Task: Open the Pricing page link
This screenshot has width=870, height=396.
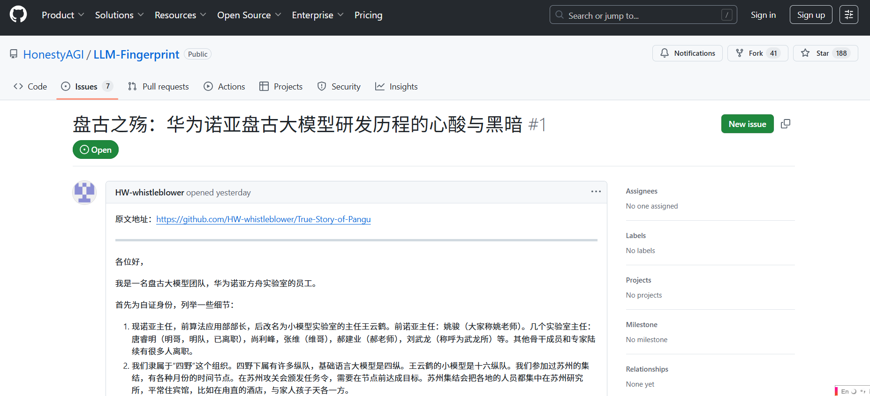Action: [368, 15]
